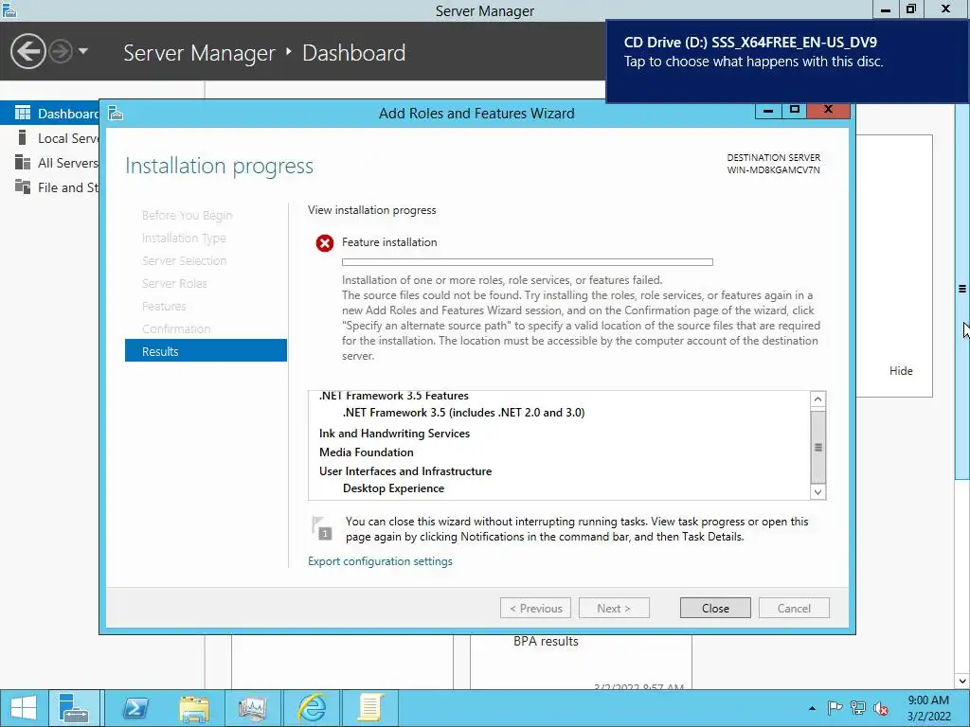Screen dimensions: 970x727
Task: Click the All Servers icon in sidebar
Action: coord(23,162)
